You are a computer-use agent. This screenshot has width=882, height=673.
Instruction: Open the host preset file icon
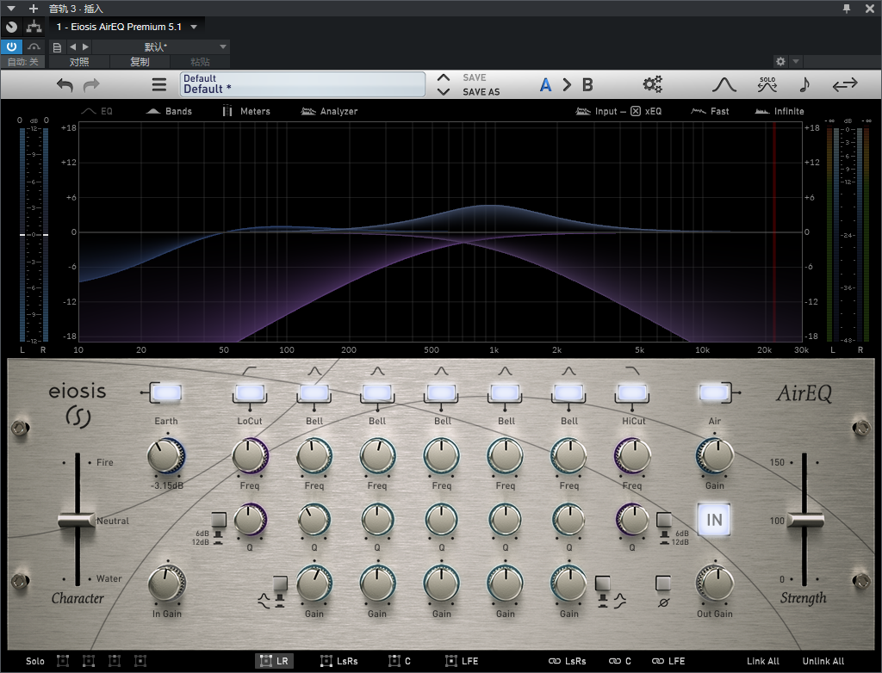coord(57,47)
